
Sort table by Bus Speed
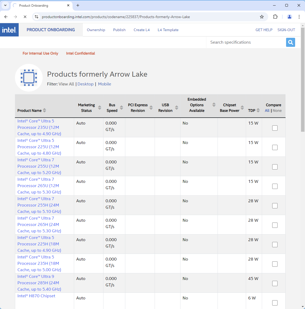point(121,108)
